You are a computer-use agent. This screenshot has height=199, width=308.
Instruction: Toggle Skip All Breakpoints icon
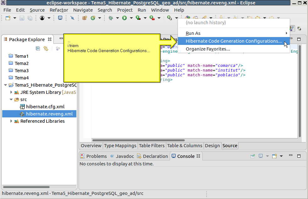click(72, 18)
